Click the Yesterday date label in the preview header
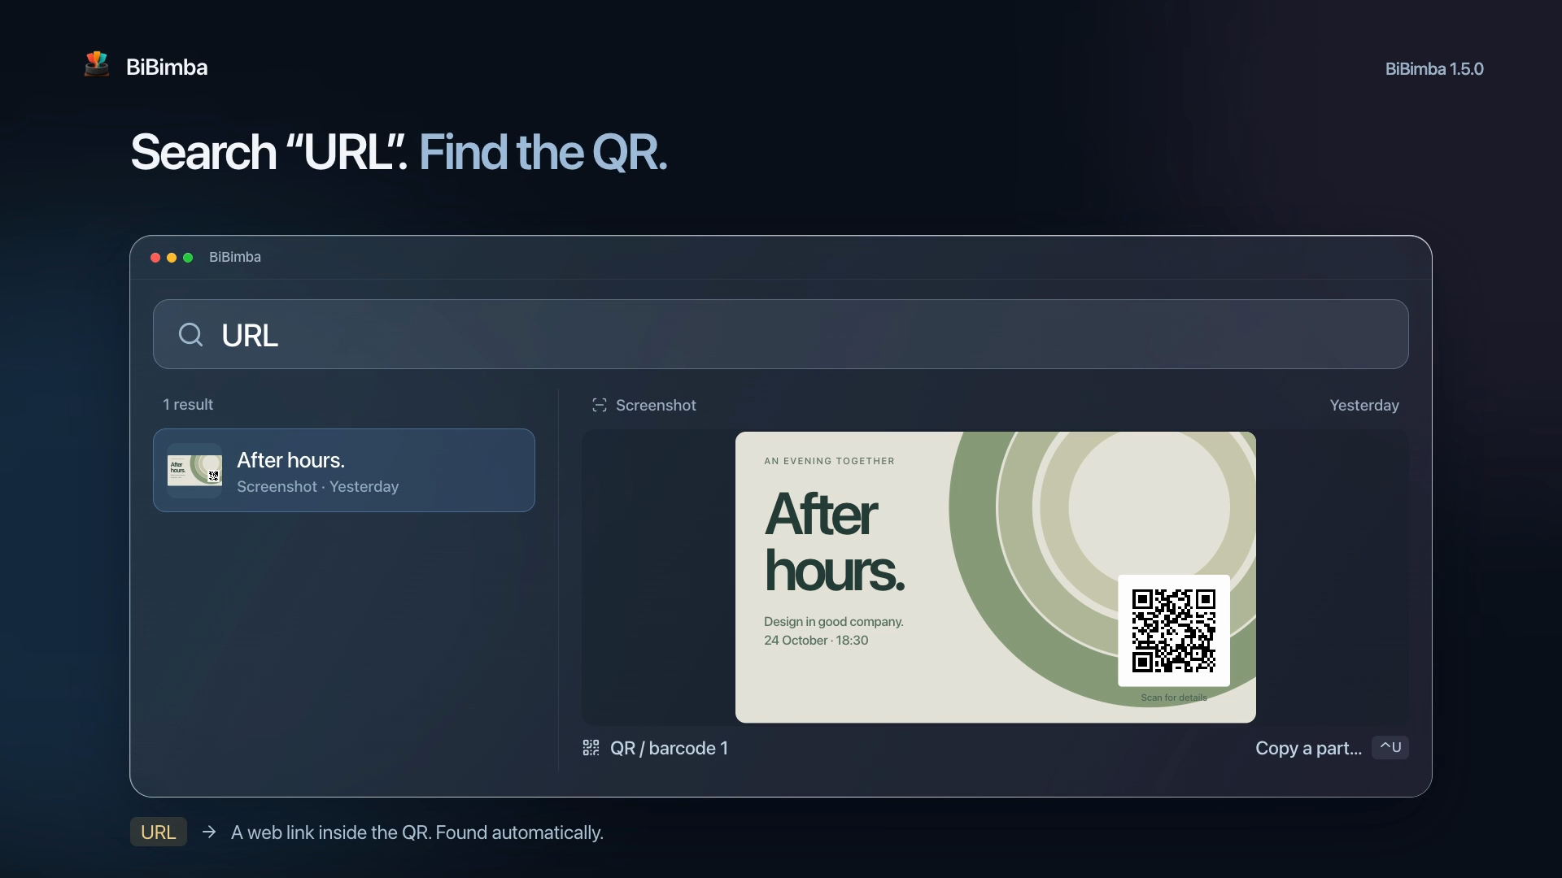The height and width of the screenshot is (878, 1562). pos(1364,405)
